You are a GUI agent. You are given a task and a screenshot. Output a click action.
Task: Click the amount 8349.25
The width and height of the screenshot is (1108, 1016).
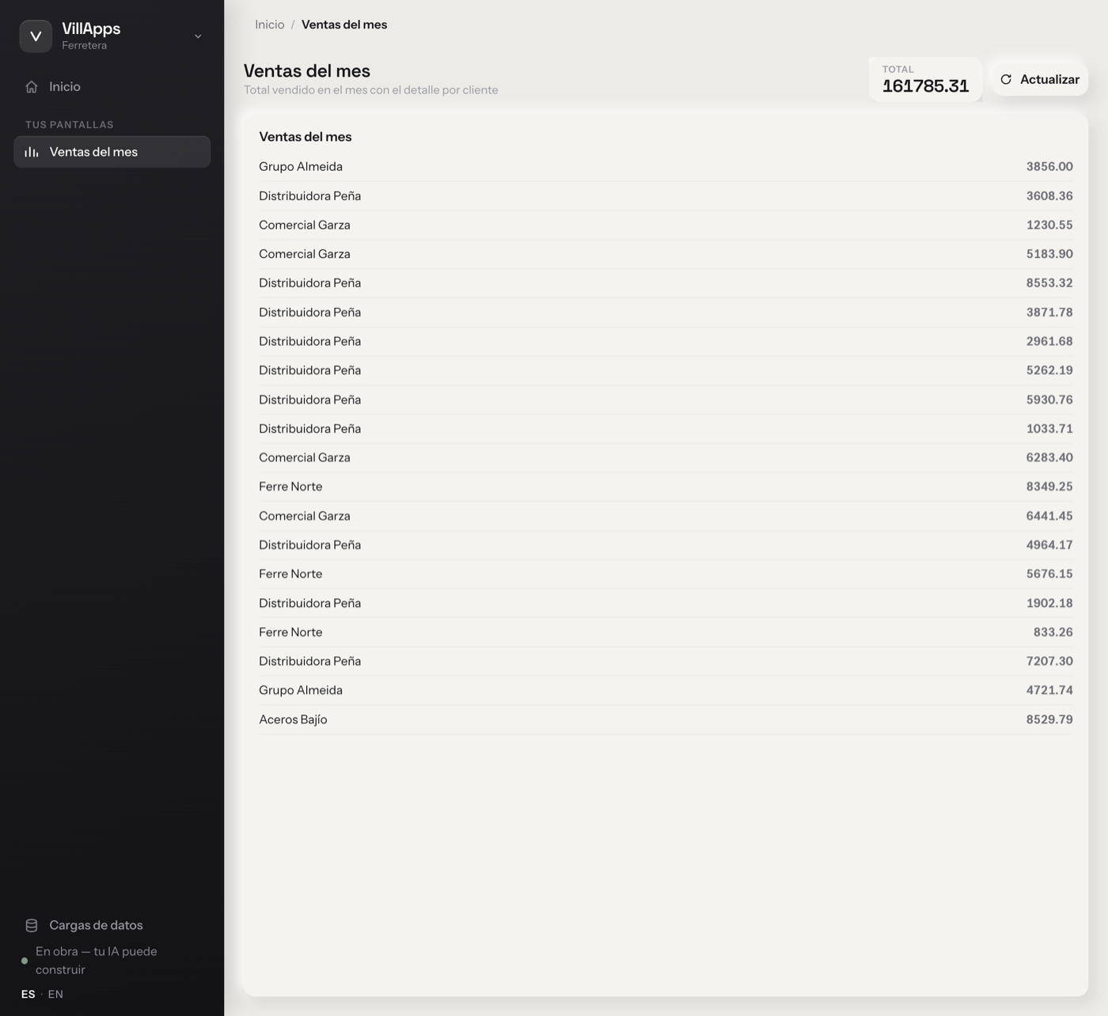pyautogui.click(x=1049, y=487)
